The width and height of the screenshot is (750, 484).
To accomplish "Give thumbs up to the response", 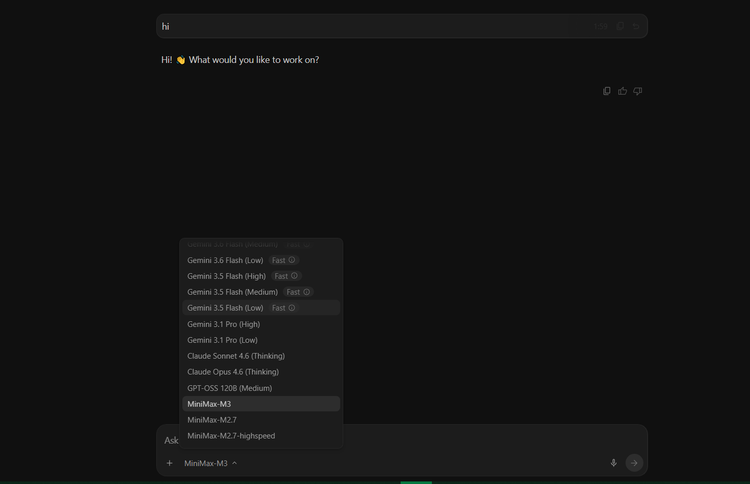I will tap(622, 91).
